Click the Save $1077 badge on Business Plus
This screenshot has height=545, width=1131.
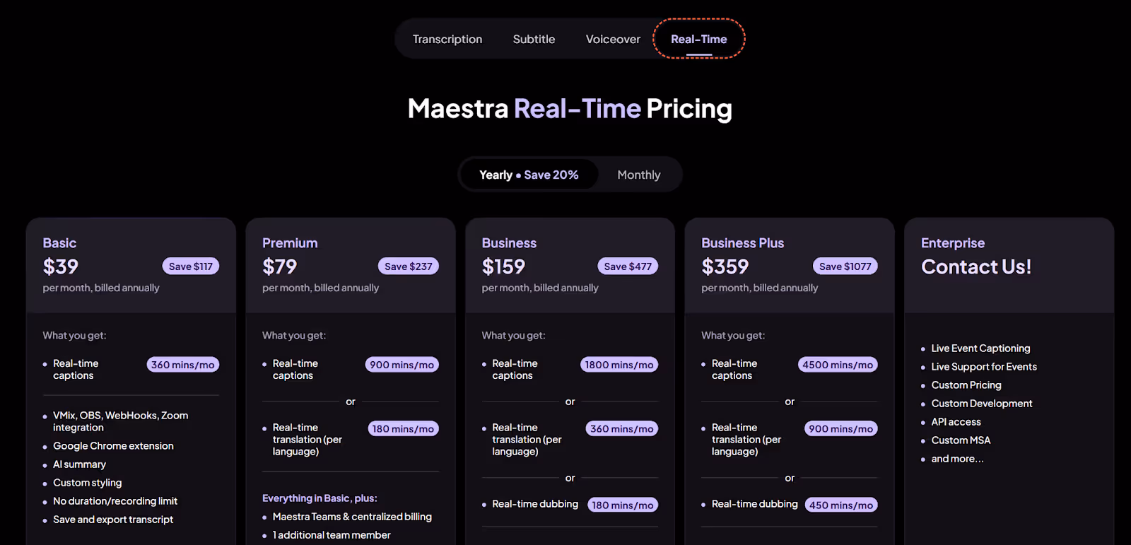point(845,266)
